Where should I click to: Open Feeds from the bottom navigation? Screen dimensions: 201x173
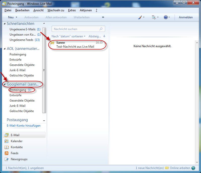coord(15,153)
